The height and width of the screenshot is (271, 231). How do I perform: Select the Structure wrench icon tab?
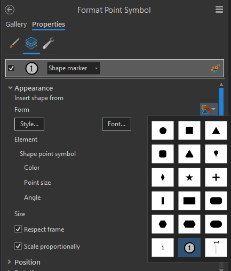click(x=49, y=43)
